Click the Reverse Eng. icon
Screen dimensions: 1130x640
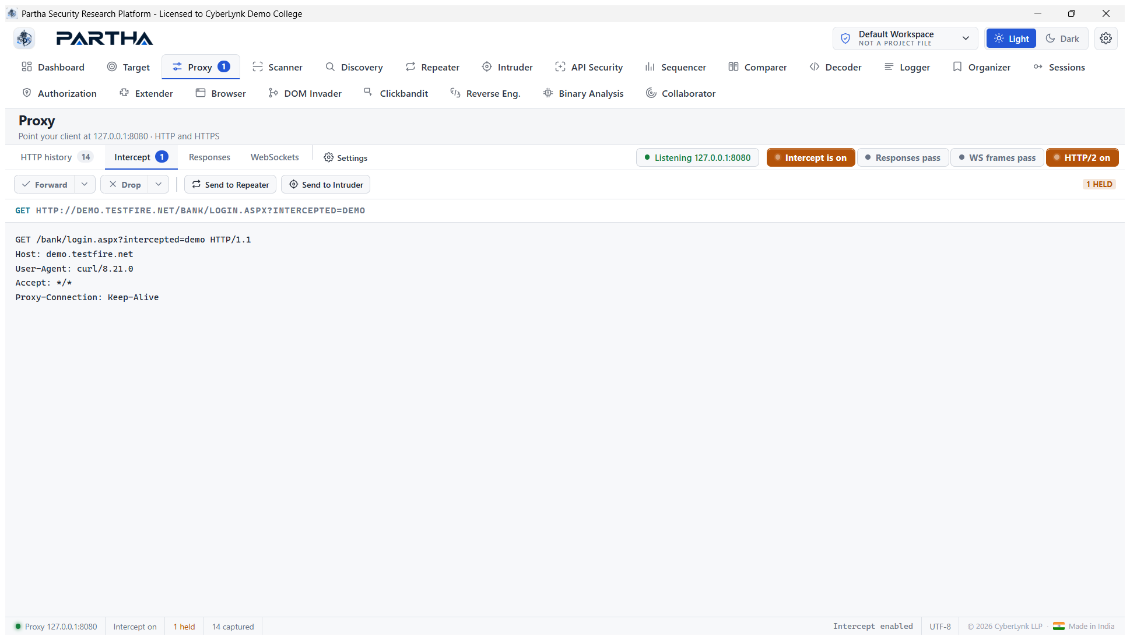455,93
